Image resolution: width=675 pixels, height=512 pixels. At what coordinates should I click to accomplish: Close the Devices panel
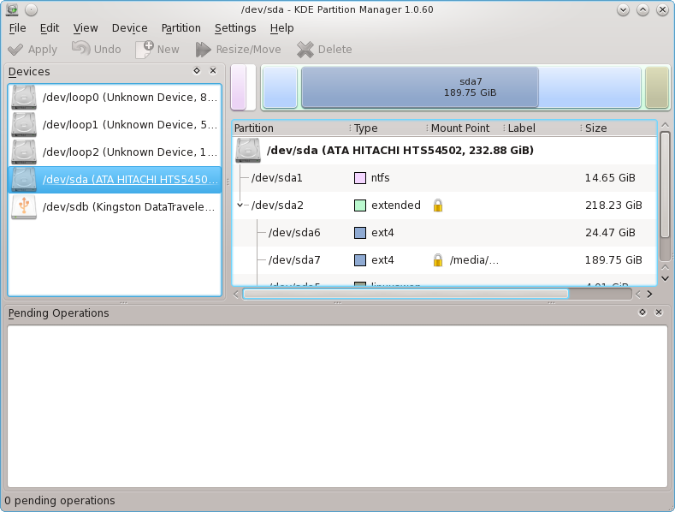point(213,71)
